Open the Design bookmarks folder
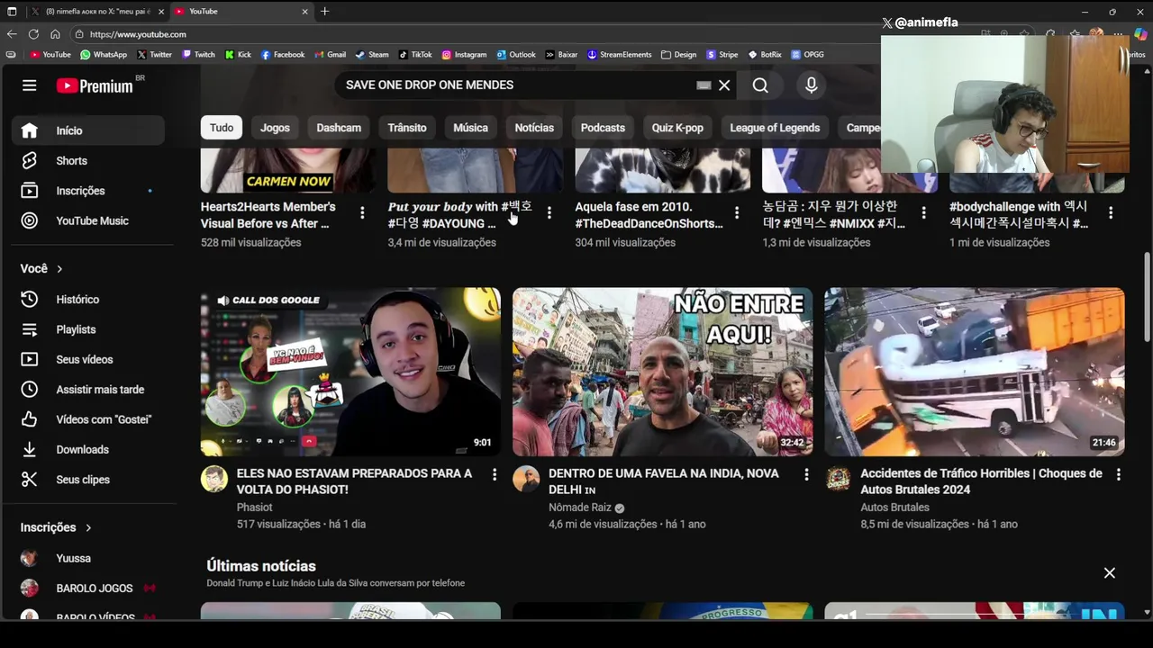 678,55
